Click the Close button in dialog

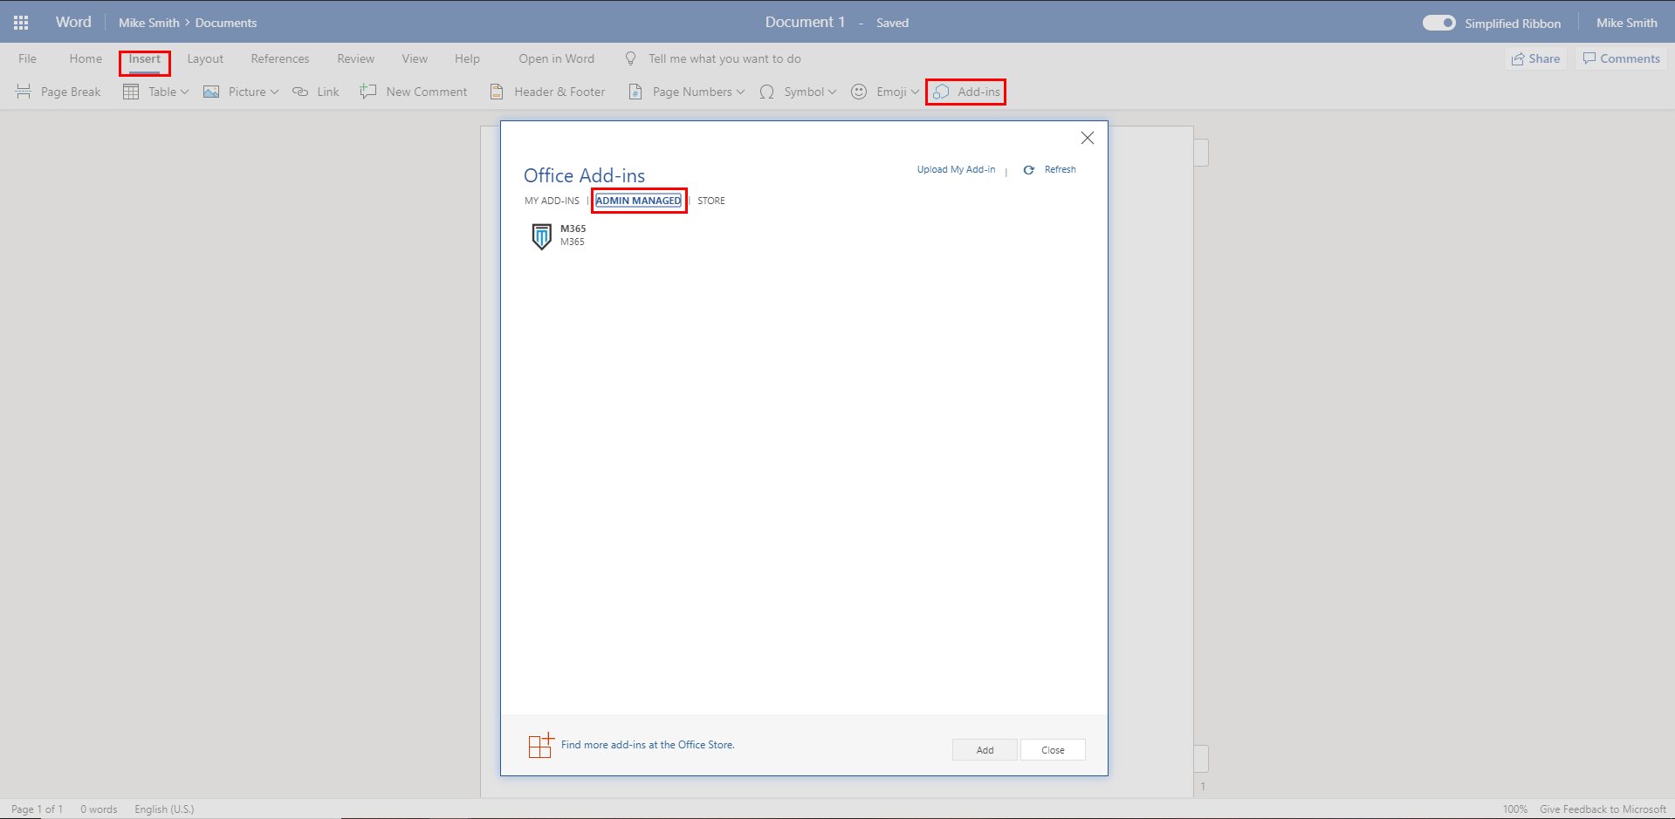(x=1053, y=750)
